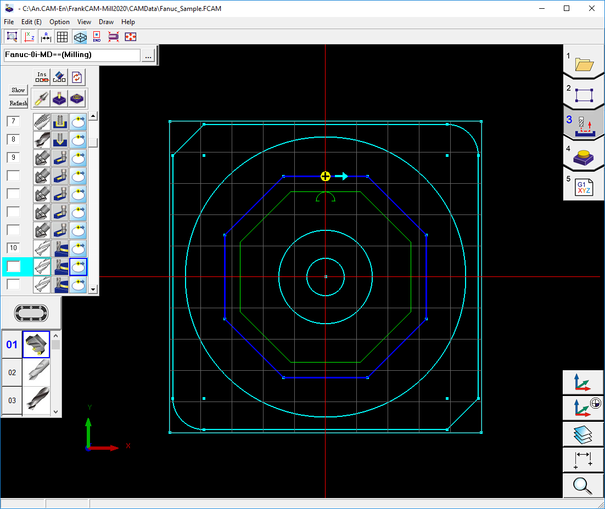Click the number 7 sequence box

14,121
